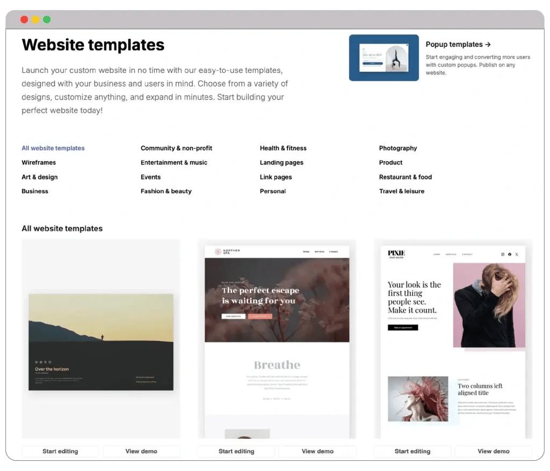Choose the Travel & leisure category
The width and height of the screenshot is (550, 471).
pos(402,191)
